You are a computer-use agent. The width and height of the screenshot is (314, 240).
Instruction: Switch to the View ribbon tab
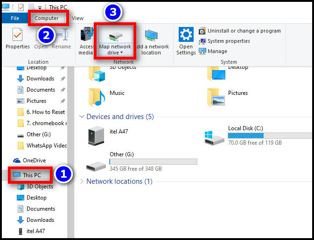(77, 18)
